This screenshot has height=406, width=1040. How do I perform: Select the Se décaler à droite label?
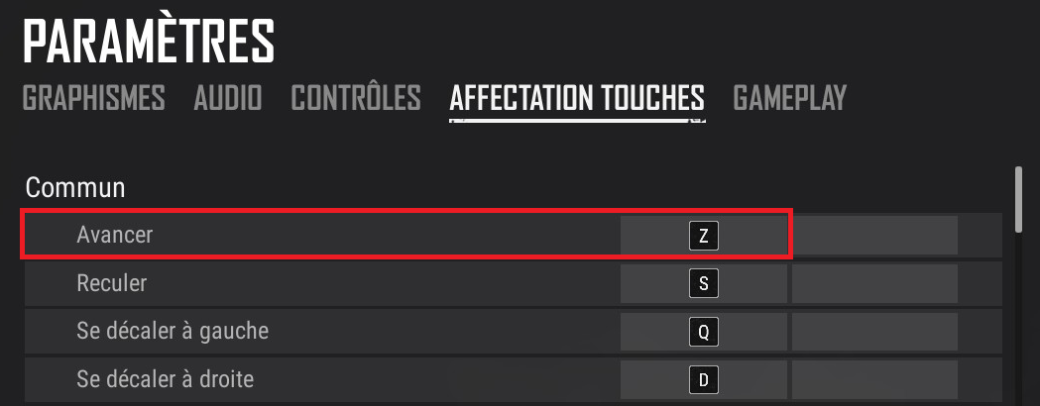[x=166, y=378]
